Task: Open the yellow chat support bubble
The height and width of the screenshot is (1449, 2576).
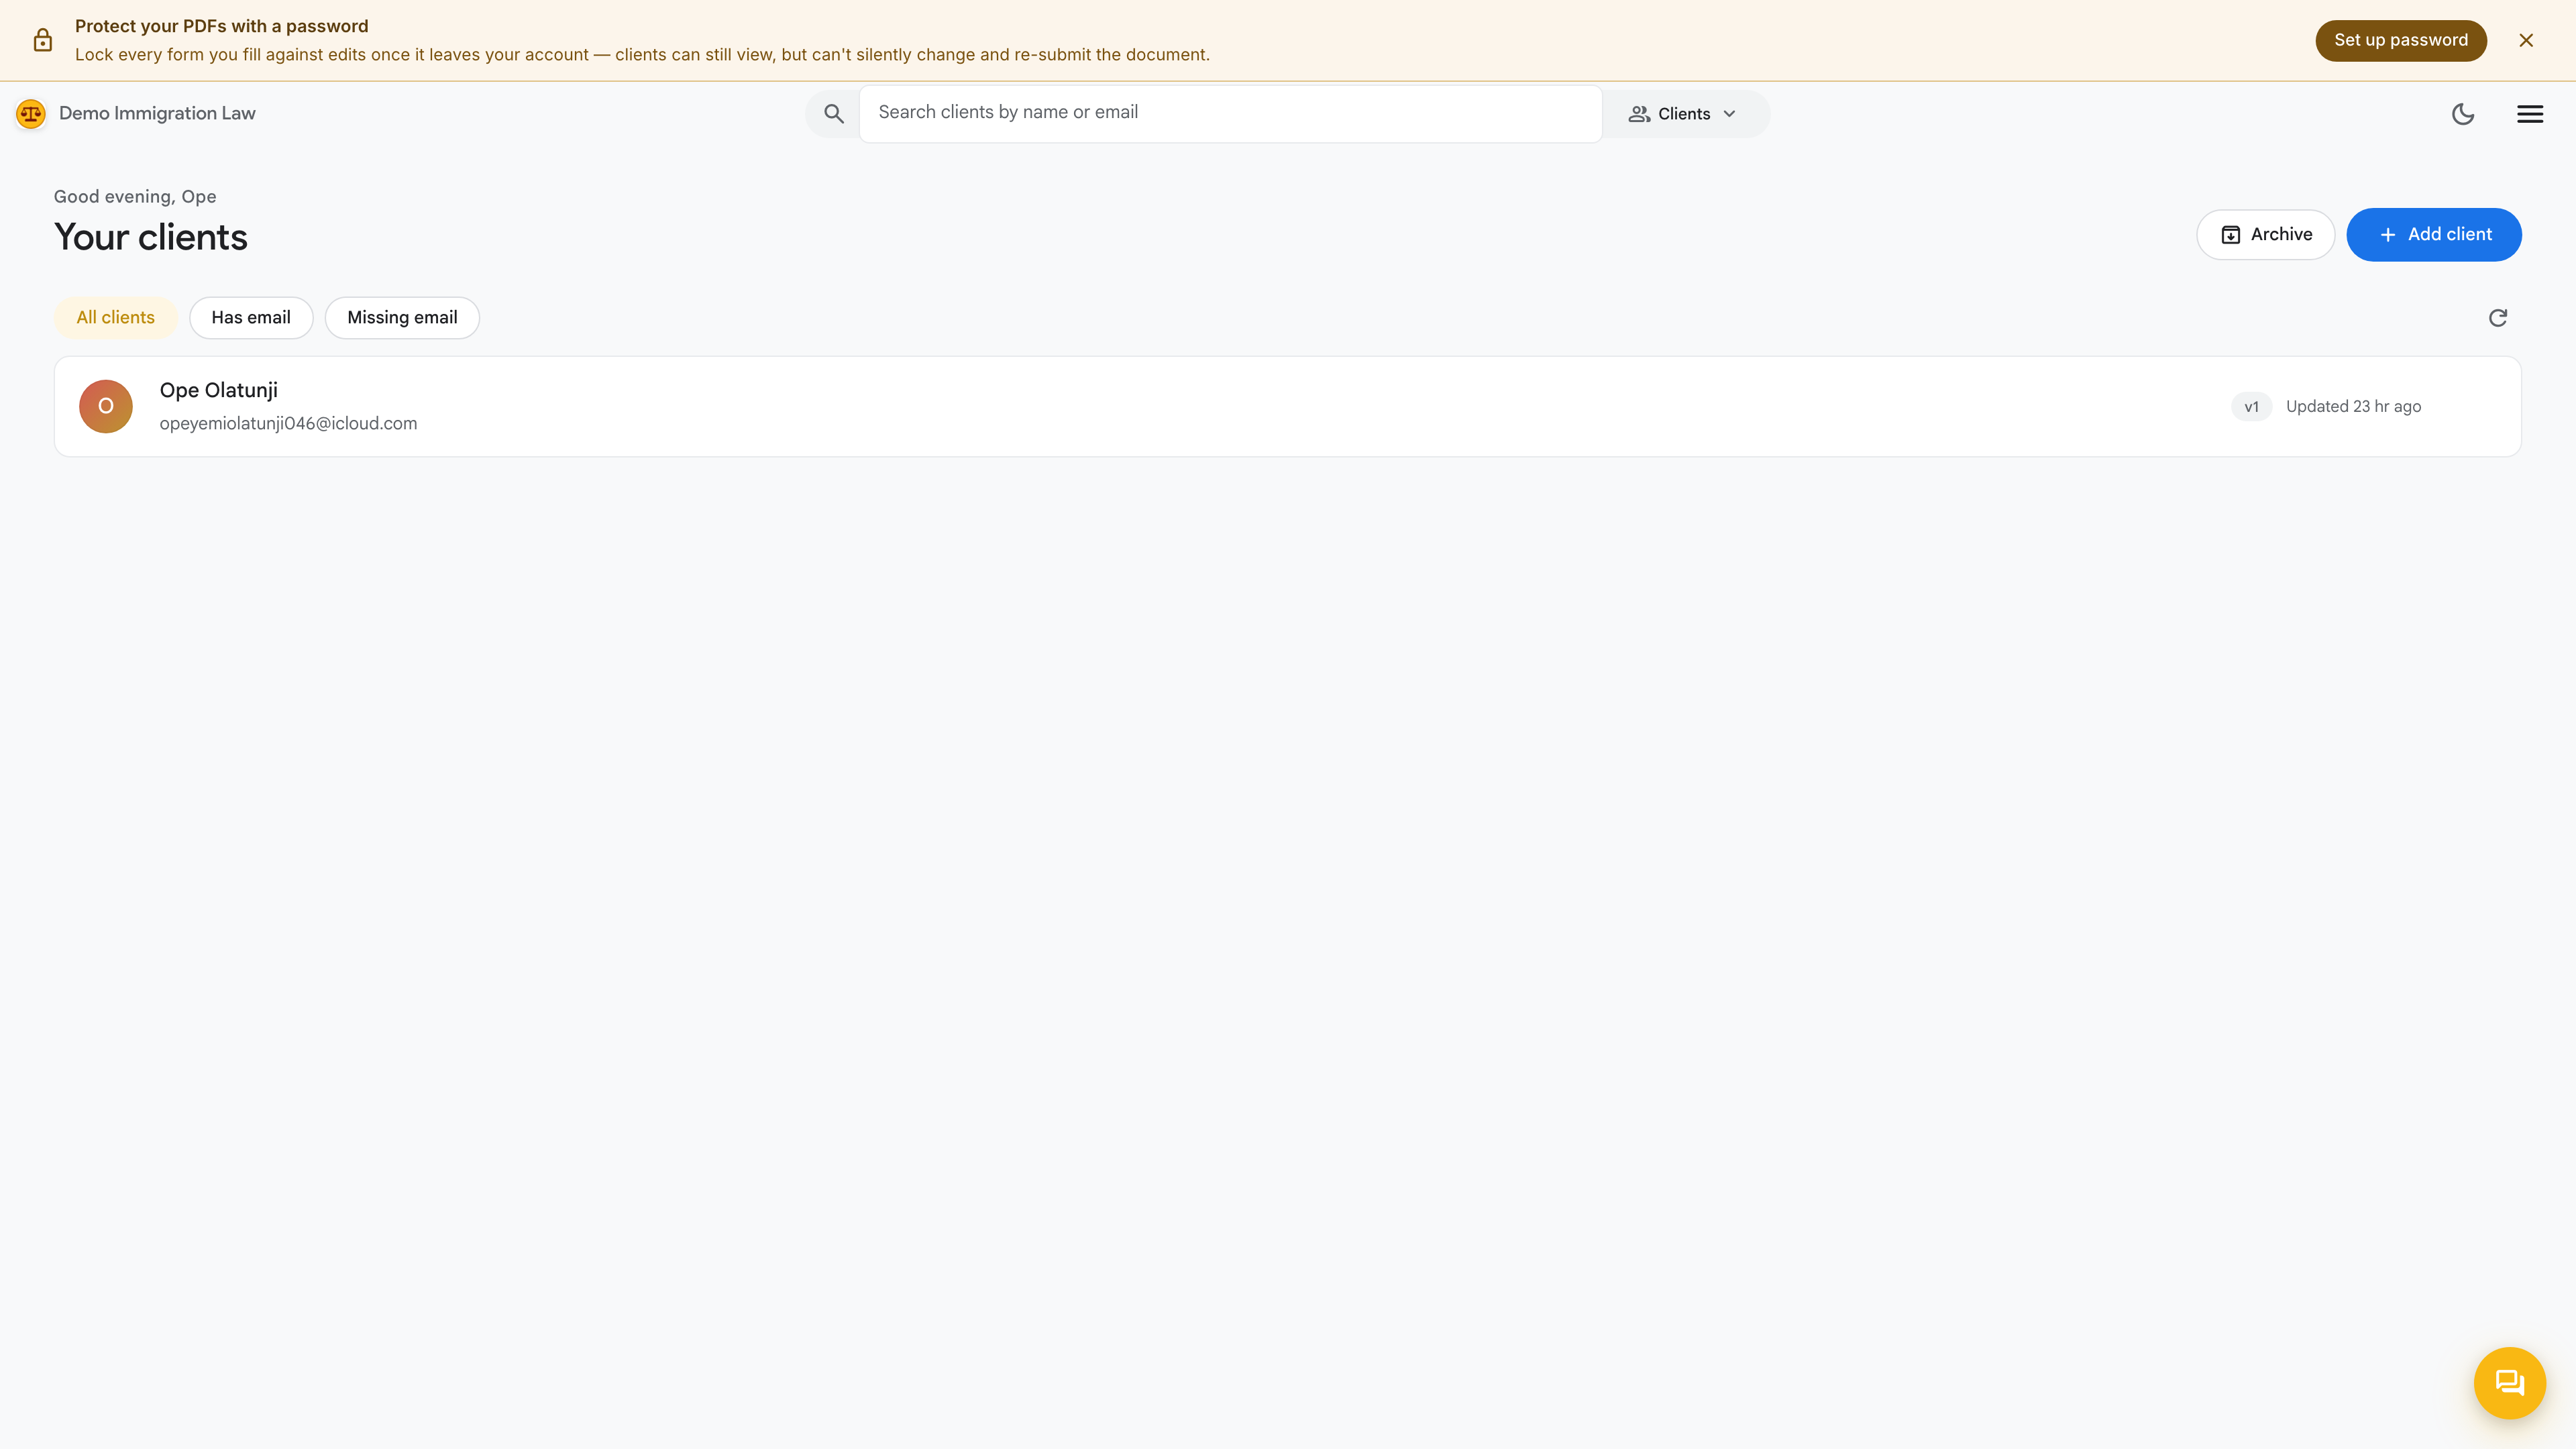Action: pos(2509,1383)
